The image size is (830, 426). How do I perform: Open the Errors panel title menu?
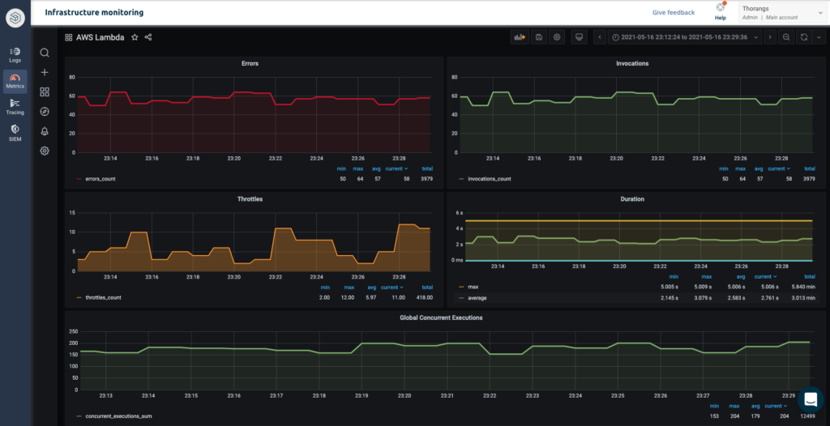click(250, 63)
